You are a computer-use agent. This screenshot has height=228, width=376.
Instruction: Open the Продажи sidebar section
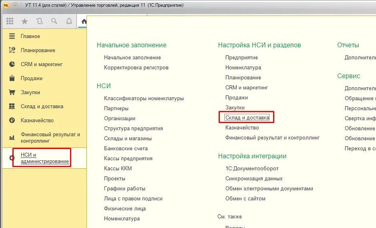pyautogui.click(x=31, y=78)
